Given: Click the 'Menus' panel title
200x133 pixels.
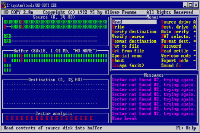Looking at the screenshot, I should tap(153, 17).
